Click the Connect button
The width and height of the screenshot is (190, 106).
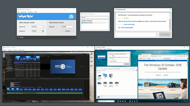click(x=68, y=31)
